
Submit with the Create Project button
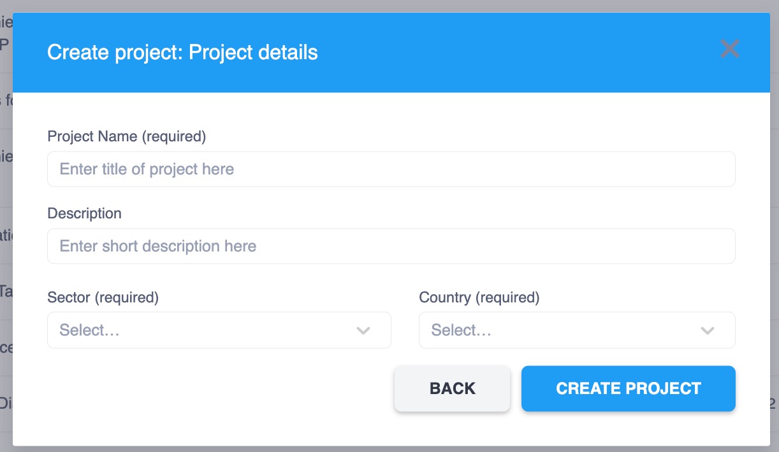coord(628,388)
